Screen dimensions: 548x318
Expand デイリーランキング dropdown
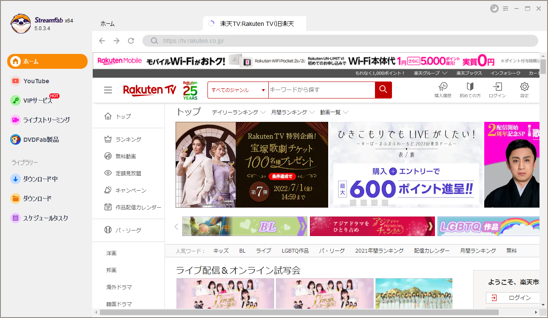tap(239, 113)
